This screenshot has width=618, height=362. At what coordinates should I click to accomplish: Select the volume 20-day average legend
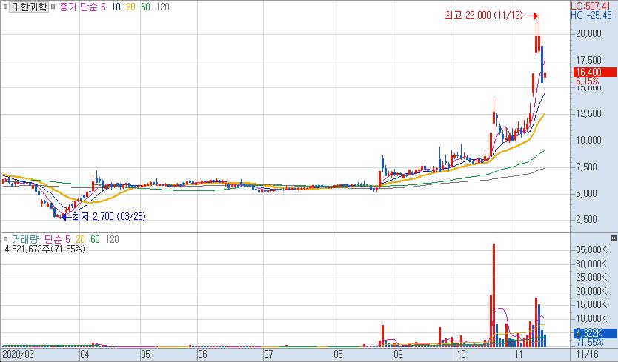point(81,239)
